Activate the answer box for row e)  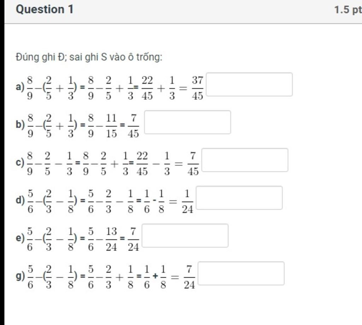[185, 236]
